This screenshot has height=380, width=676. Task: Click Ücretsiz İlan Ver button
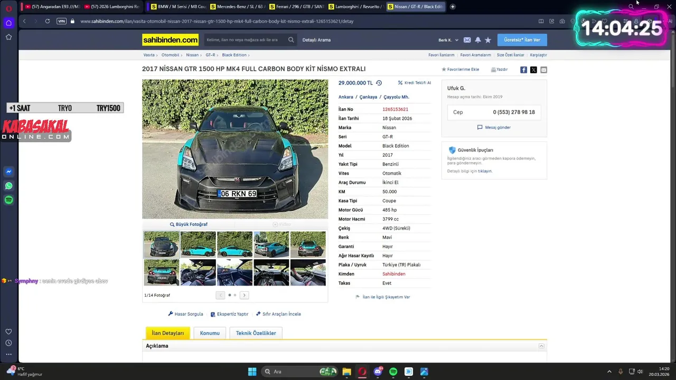(522, 40)
